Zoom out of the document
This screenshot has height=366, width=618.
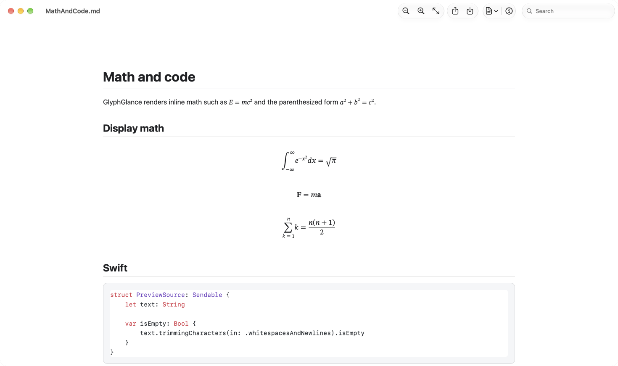(406, 11)
